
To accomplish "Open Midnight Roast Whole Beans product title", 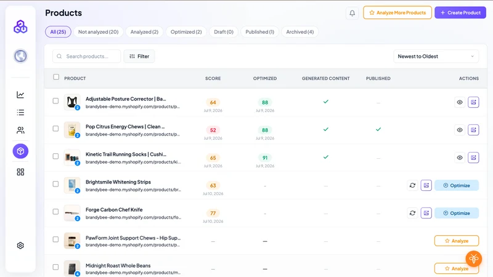I will (118, 265).
